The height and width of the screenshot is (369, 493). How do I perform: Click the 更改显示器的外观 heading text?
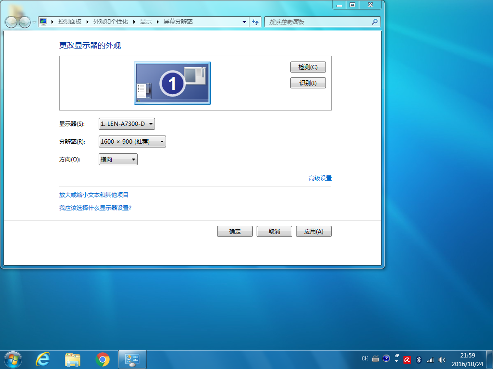(x=90, y=46)
